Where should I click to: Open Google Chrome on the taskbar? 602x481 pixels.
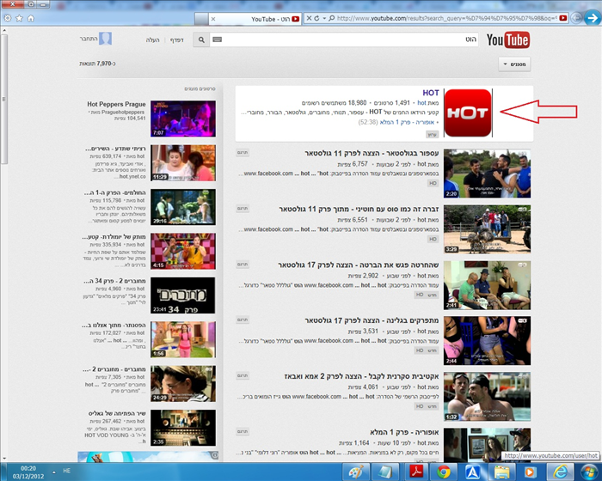444,472
